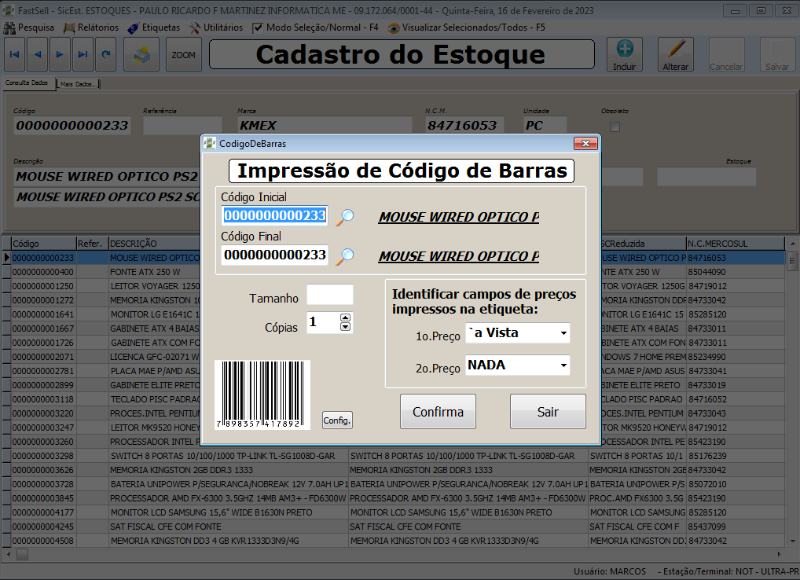Click the printer icon on the toolbar
The image size is (800, 580).
coord(141,55)
